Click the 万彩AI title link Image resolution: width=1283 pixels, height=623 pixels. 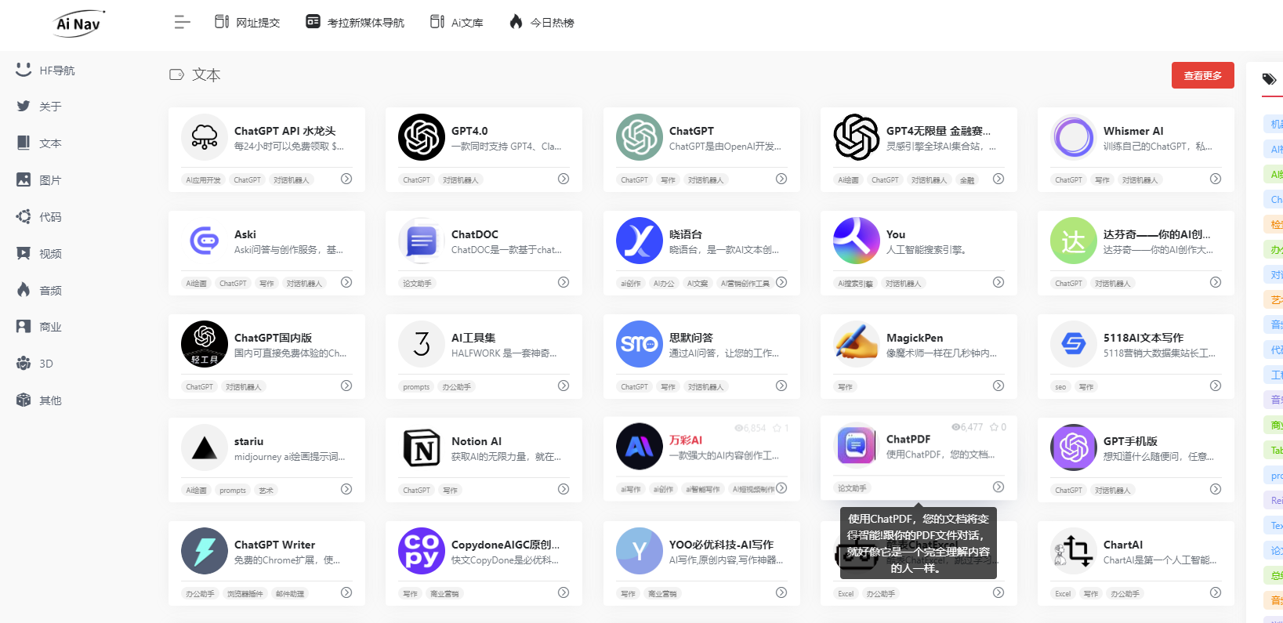pyautogui.click(x=686, y=440)
